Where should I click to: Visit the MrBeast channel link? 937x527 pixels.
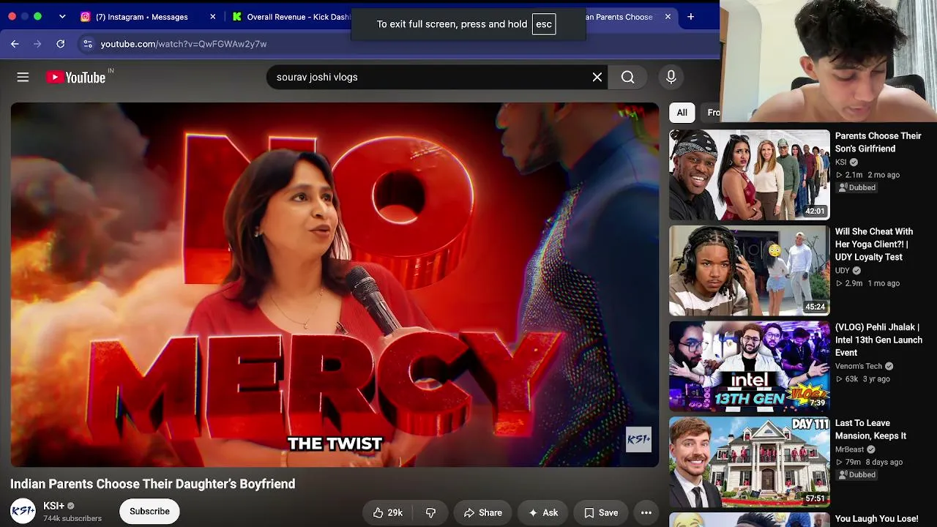[x=850, y=449]
